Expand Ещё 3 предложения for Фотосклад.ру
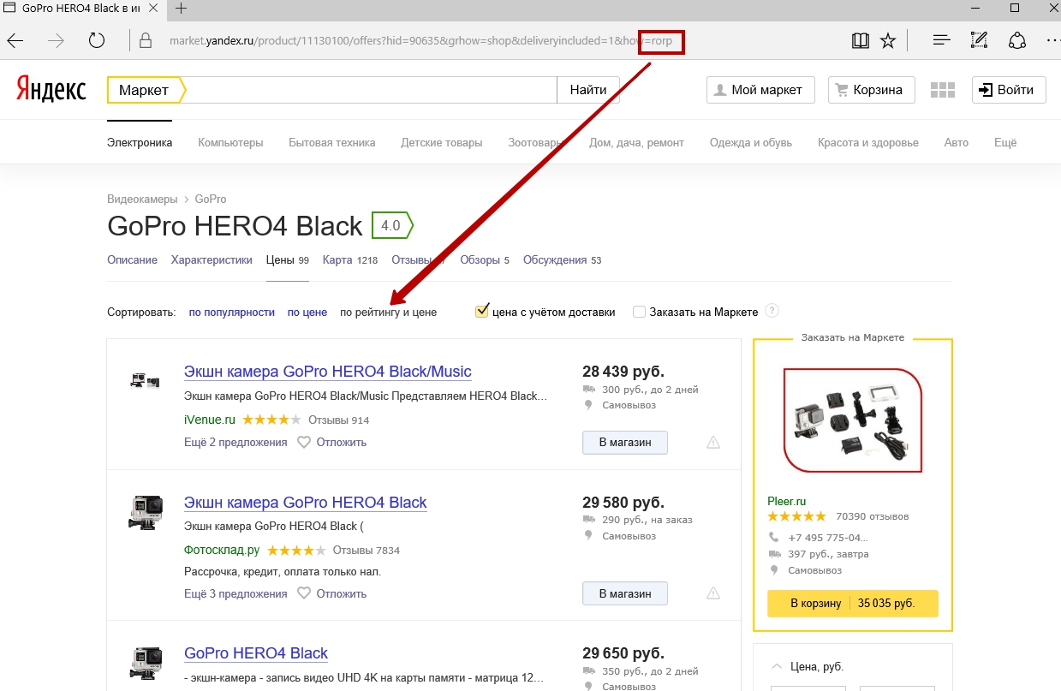 235,593
